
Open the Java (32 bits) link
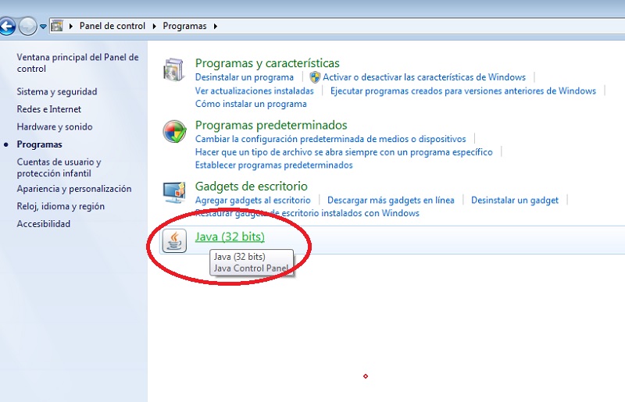230,237
